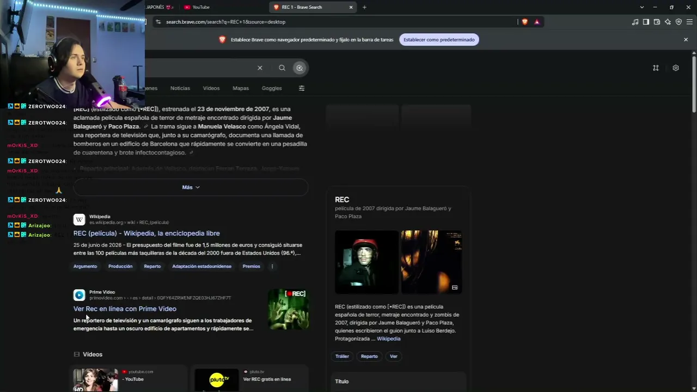Open the YouTube video result thumbnail

96,380
